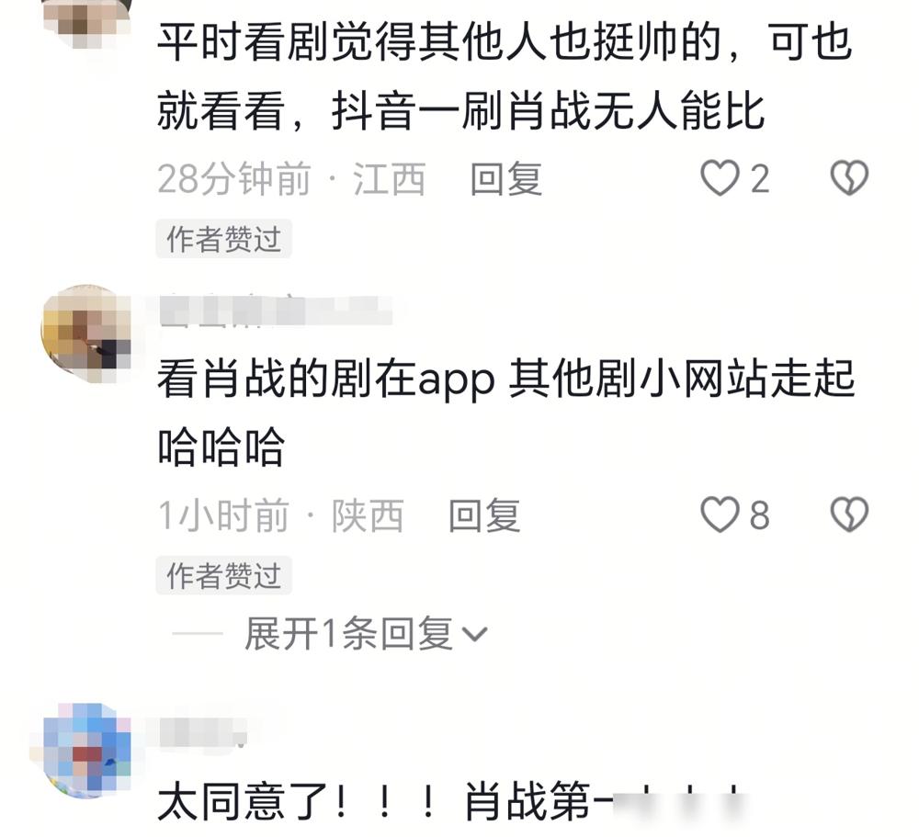Open avatar of the top 江西 commenter
919x837 pixels.
click(88, 22)
